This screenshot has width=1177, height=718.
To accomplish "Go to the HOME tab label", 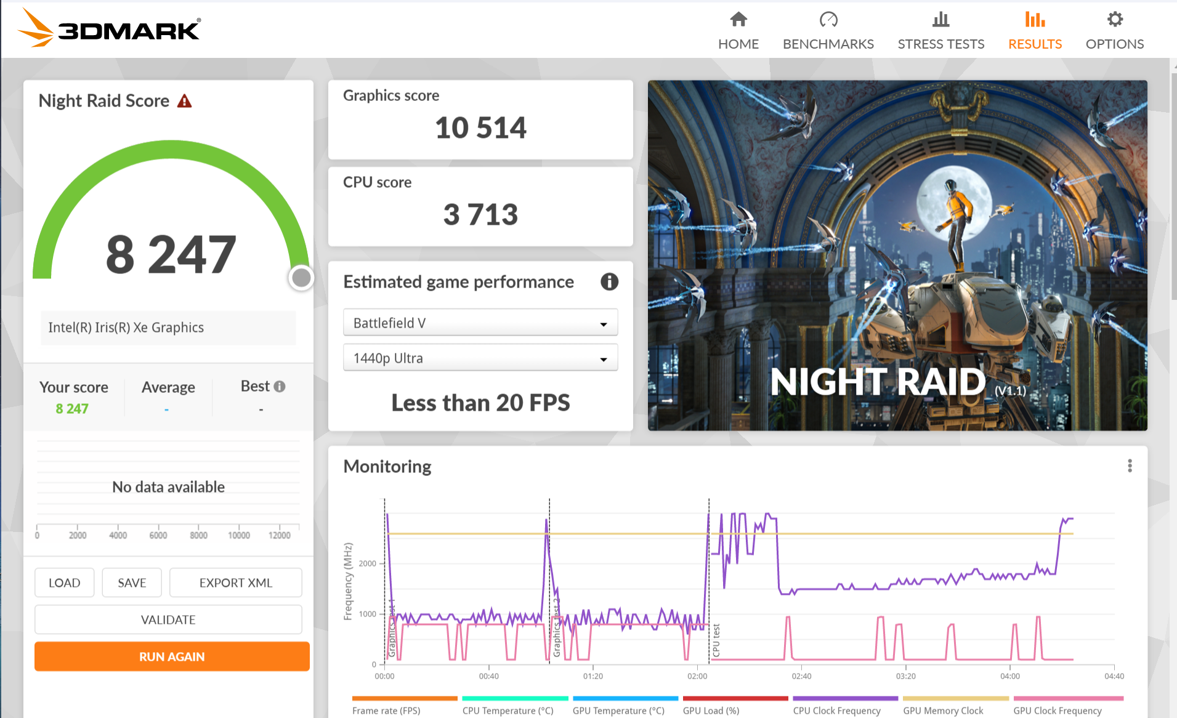I will tap(738, 44).
